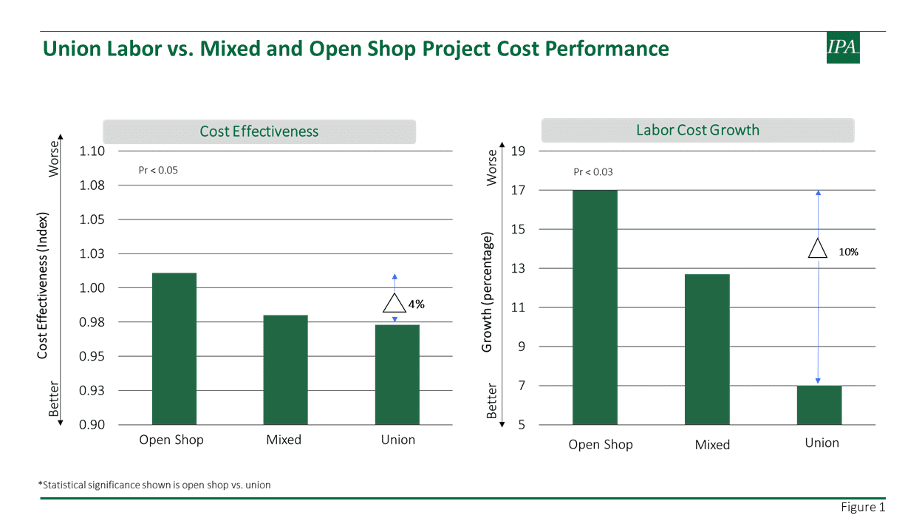Click the Pr < 0.03 significance label
Screen dimensions: 922x532
[x=593, y=172]
